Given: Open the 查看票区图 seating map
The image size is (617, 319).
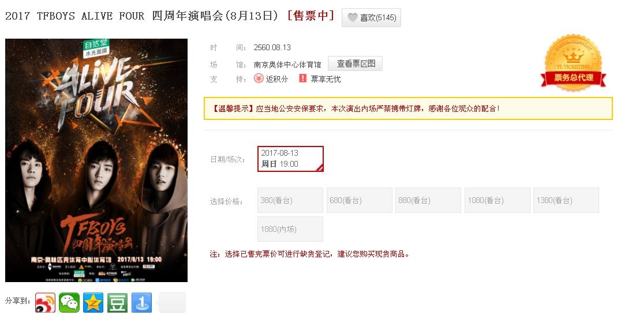Looking at the screenshot, I should (355, 63).
